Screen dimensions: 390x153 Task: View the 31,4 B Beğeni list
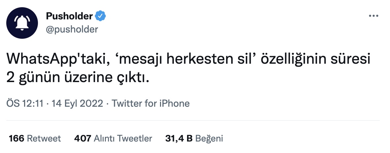[194, 139]
